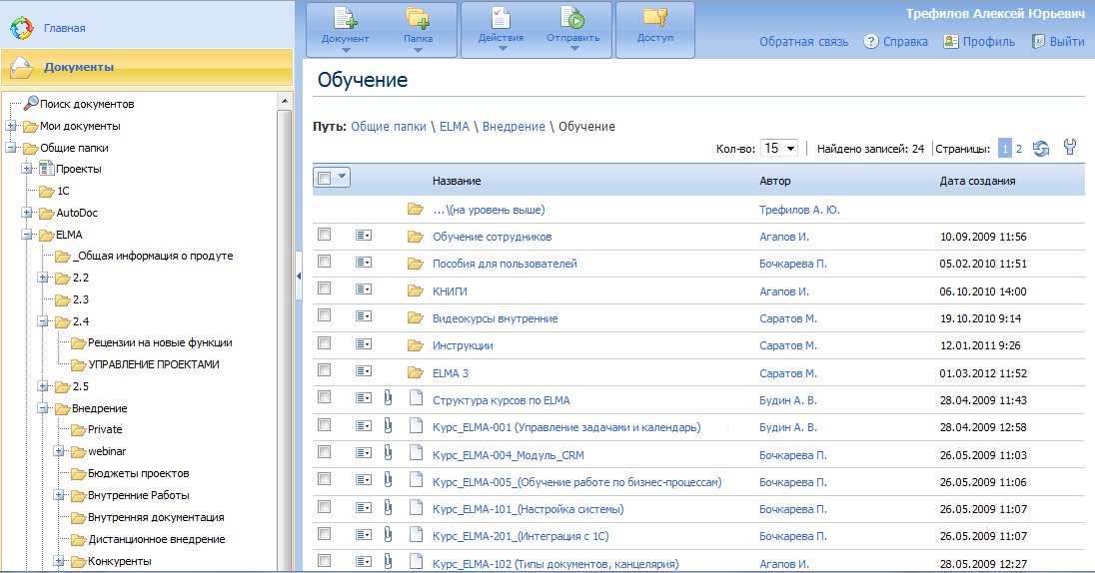Open the Главная section

[x=64, y=28]
